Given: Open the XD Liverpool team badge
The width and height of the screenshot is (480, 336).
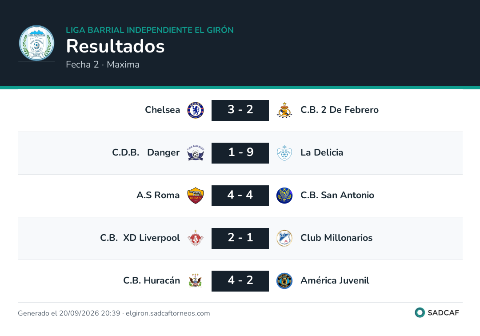Looking at the screenshot, I should 196,238.
